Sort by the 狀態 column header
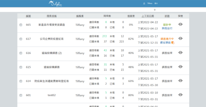This screenshot has height=107, width=206. tap(167, 16)
